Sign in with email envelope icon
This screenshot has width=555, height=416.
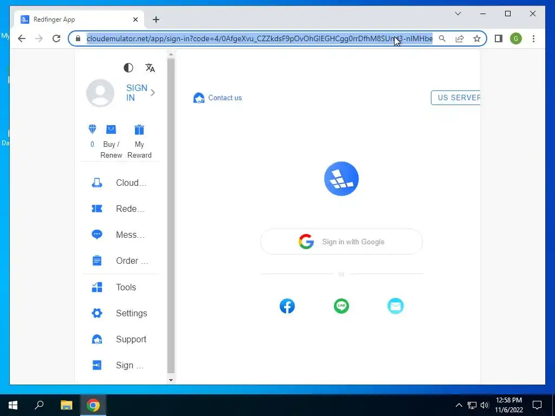point(395,306)
